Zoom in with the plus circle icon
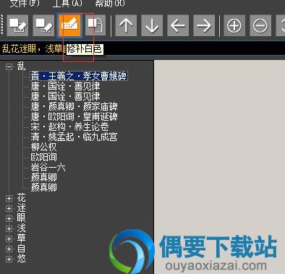This screenshot has height=274, width=285. [234, 25]
